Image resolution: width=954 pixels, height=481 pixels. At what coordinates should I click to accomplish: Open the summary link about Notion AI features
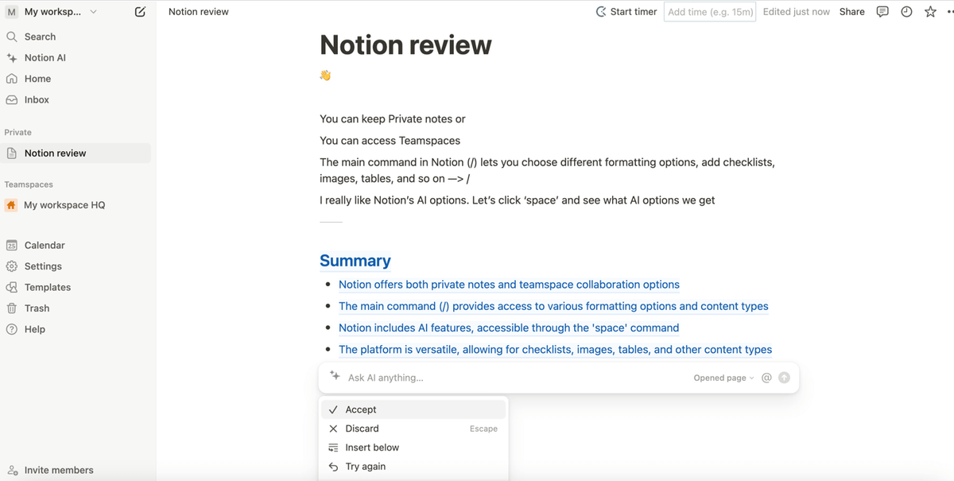(509, 328)
